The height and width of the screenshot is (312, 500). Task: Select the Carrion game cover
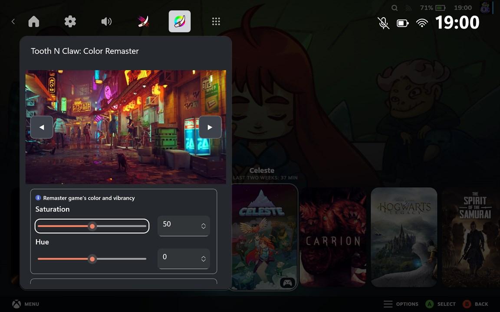coord(333,237)
